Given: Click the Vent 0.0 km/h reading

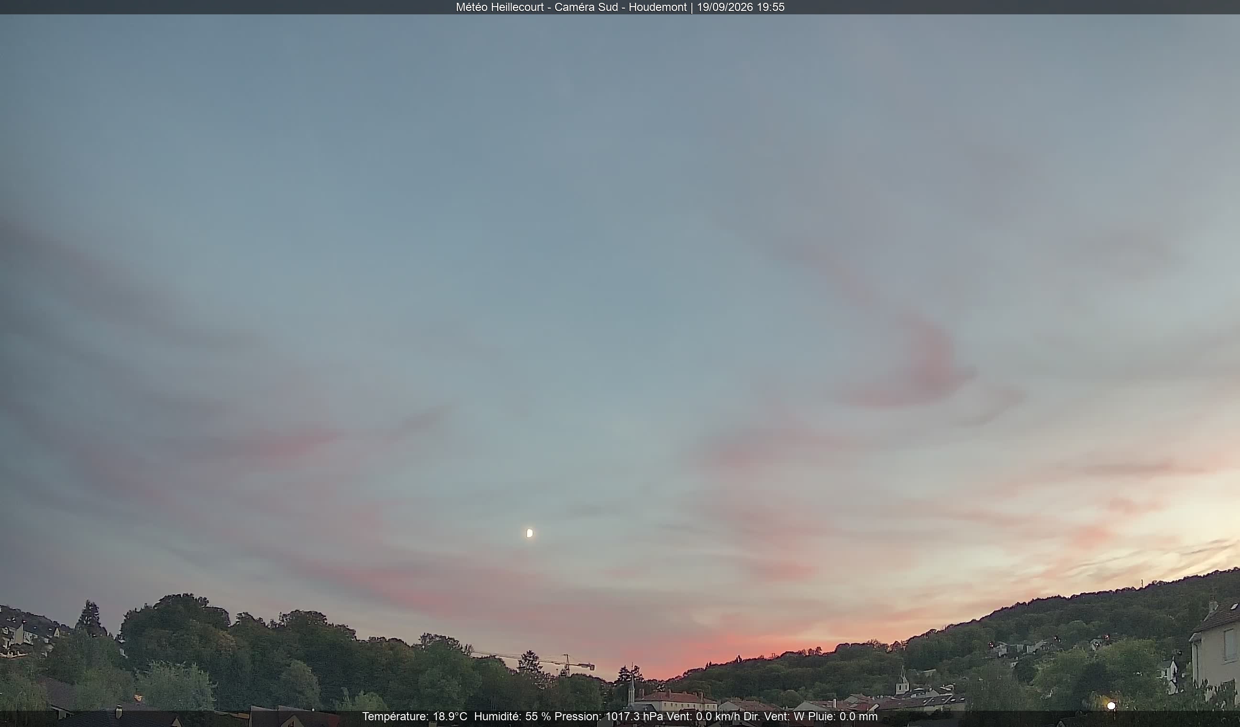Looking at the screenshot, I should (x=703, y=716).
